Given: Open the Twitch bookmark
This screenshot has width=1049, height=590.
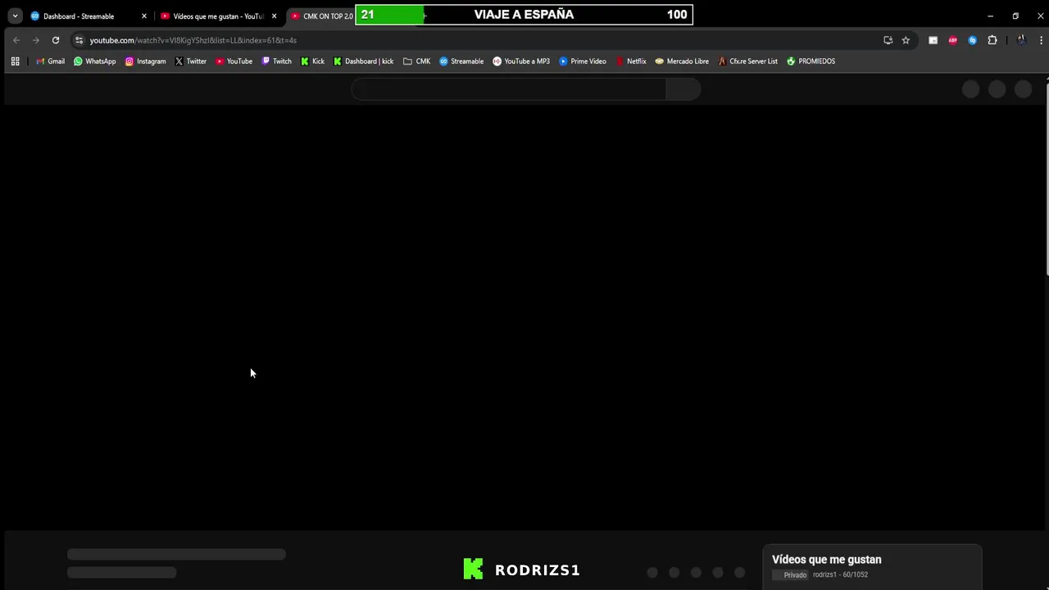Looking at the screenshot, I should coord(276,61).
